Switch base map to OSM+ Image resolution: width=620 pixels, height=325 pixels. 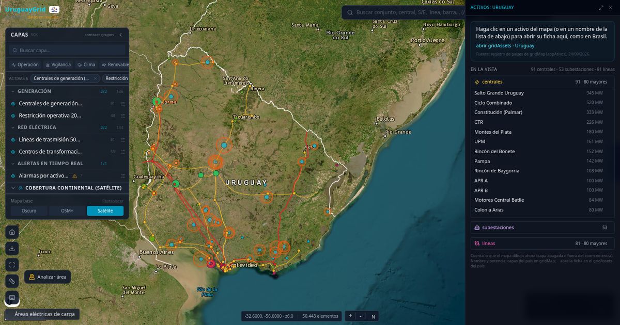(x=67, y=210)
